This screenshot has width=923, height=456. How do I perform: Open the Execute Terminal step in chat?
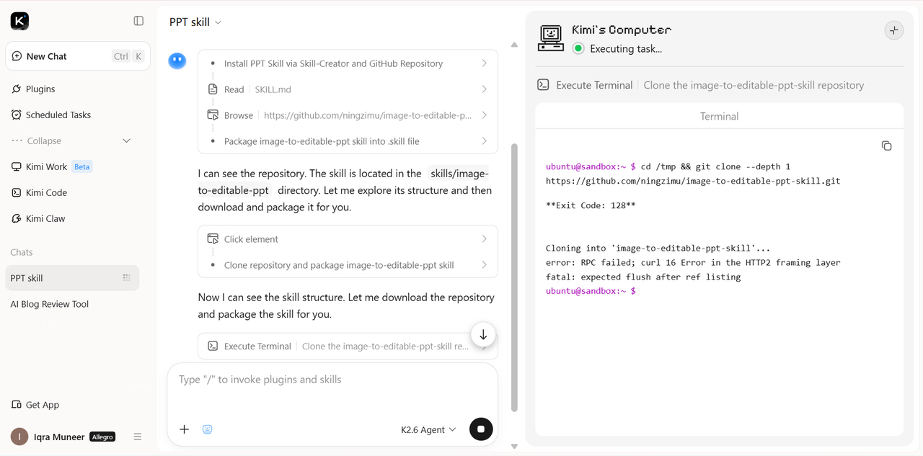[x=348, y=346]
